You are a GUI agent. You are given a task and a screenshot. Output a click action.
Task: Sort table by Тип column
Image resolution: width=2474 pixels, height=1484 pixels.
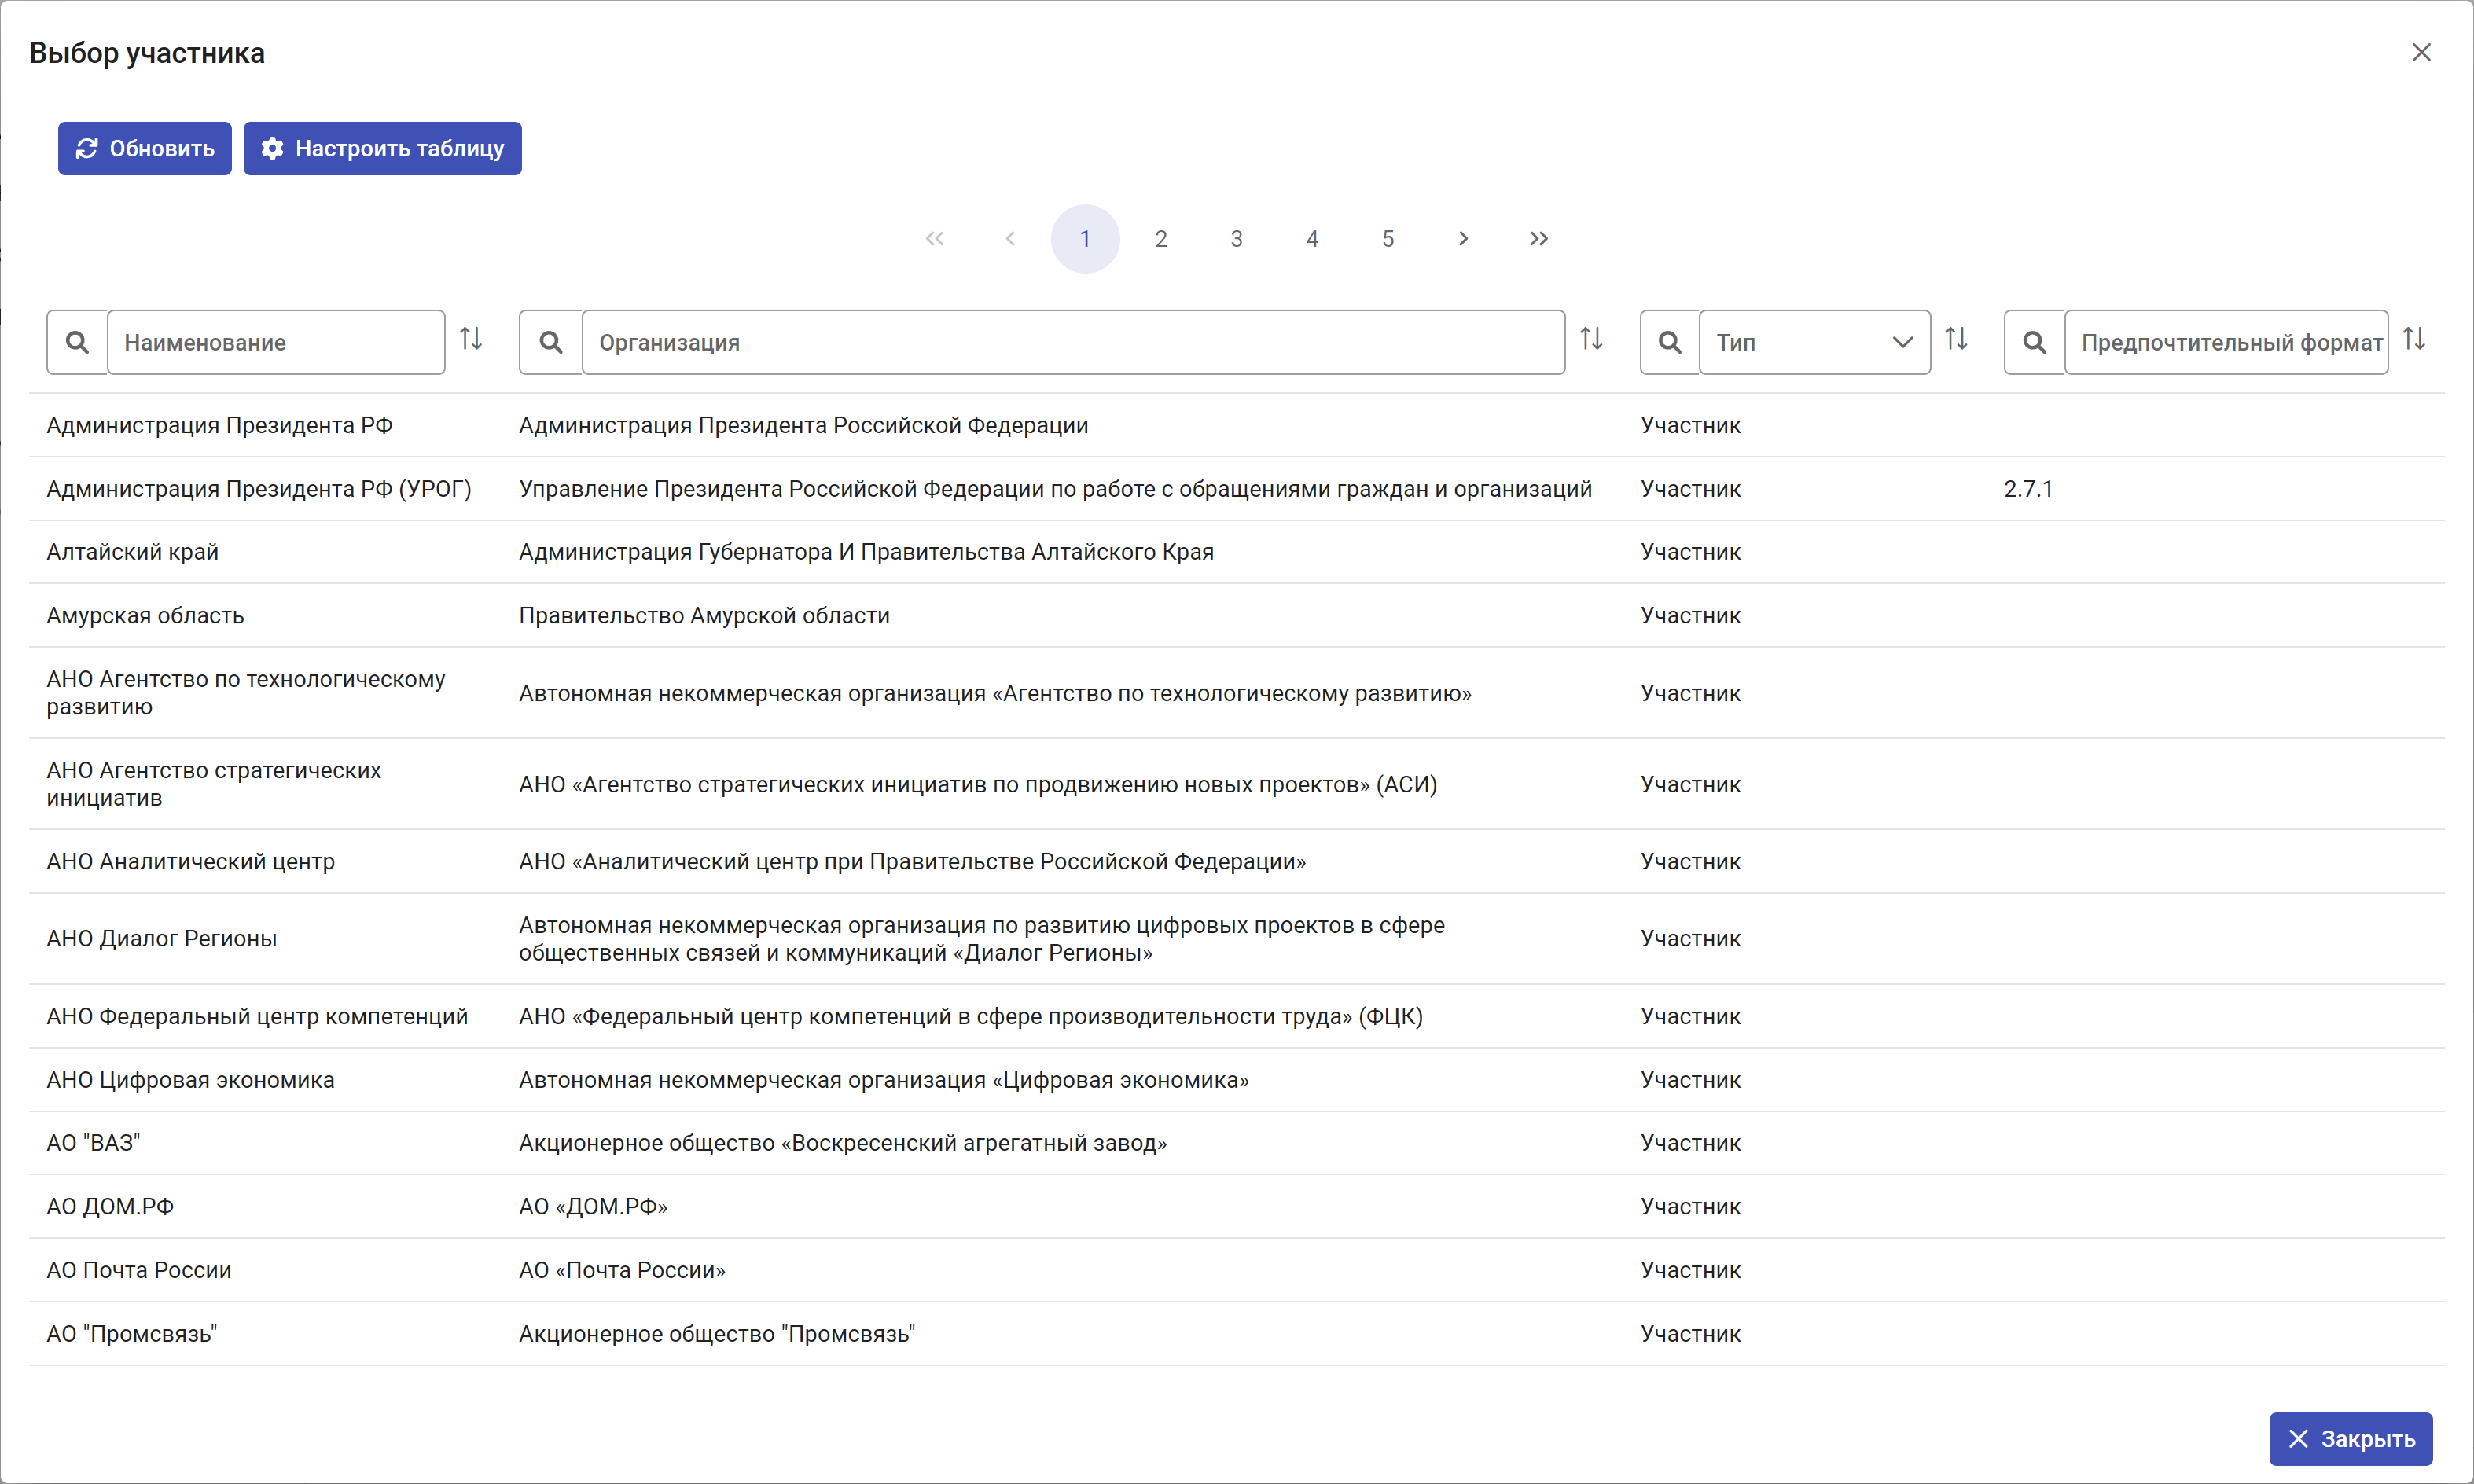(1957, 339)
